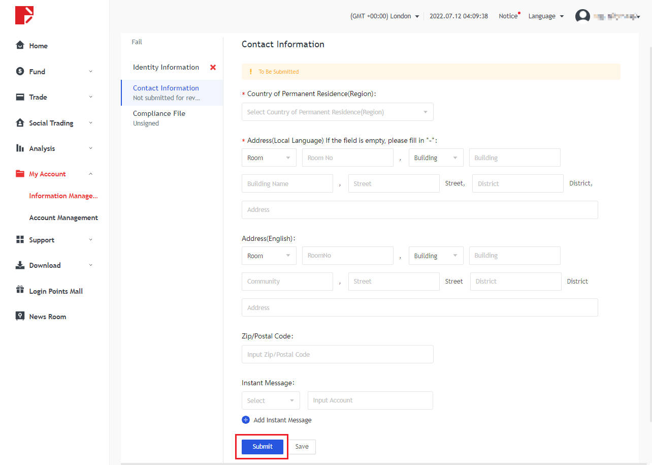Switch to Compliance File tab
Screen dimensions: 652x465
pyautogui.click(x=159, y=113)
